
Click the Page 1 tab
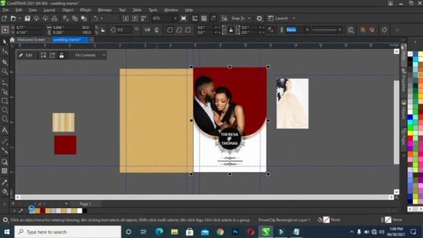pyautogui.click(x=85, y=204)
